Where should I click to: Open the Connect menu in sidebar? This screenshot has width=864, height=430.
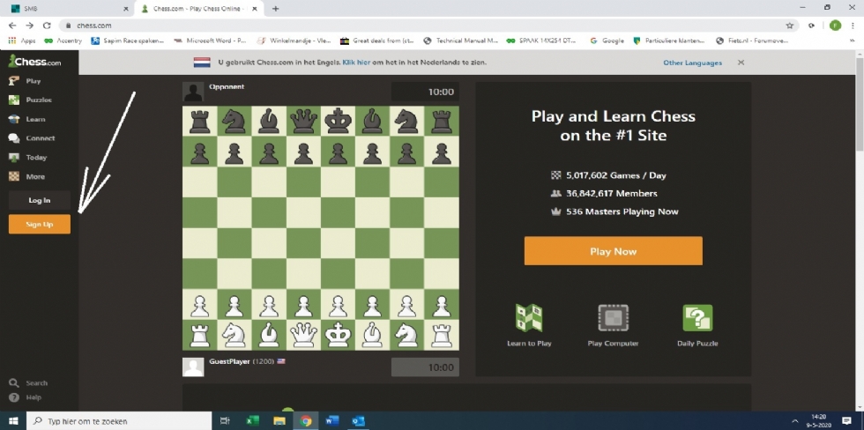point(32,138)
